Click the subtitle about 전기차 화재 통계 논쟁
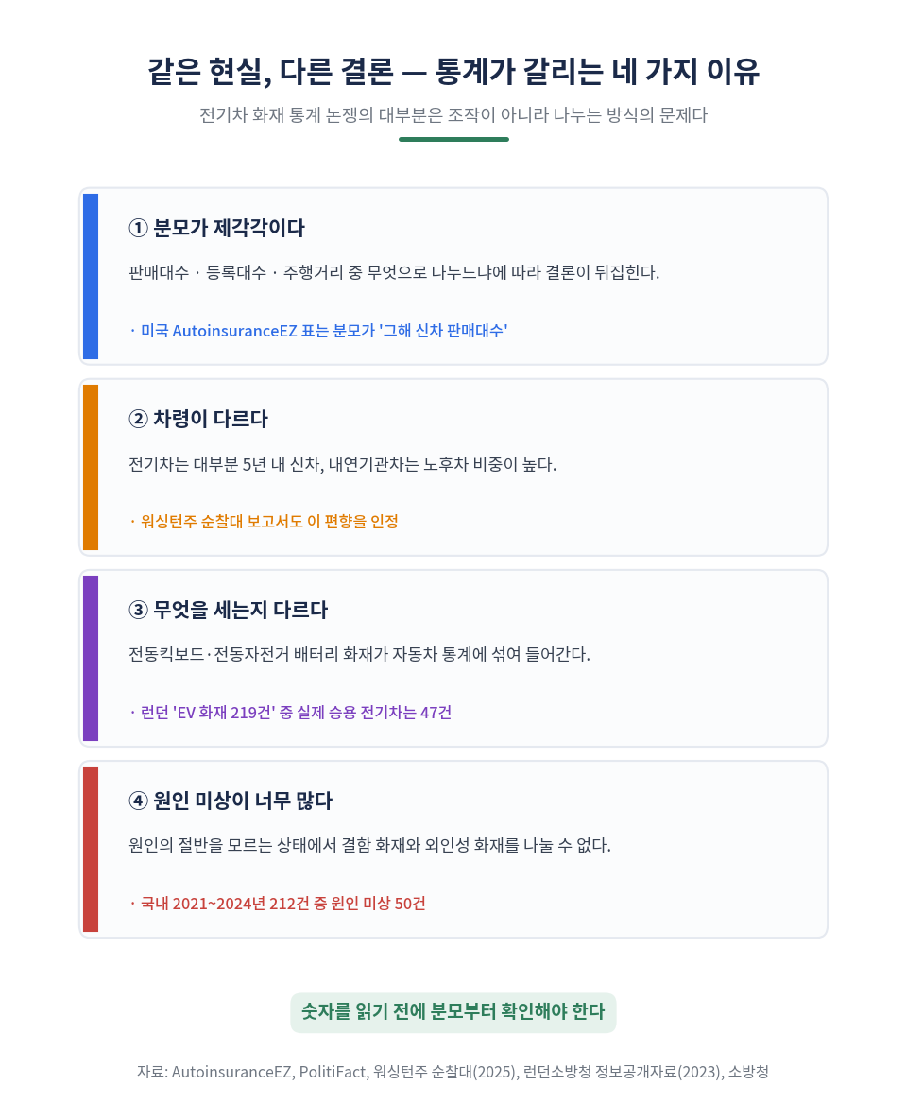Image resolution: width=906 pixels, height=1120 pixels. pos(453,115)
